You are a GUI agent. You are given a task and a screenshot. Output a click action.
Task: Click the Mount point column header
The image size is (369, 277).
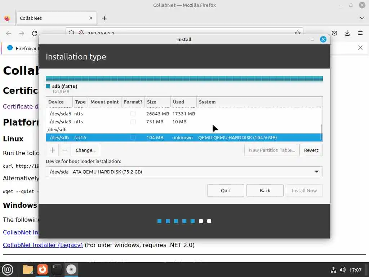pyautogui.click(x=105, y=102)
